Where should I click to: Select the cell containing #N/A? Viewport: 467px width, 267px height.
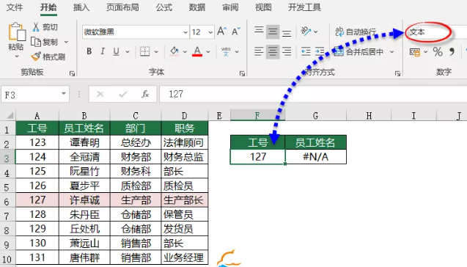tap(316, 156)
